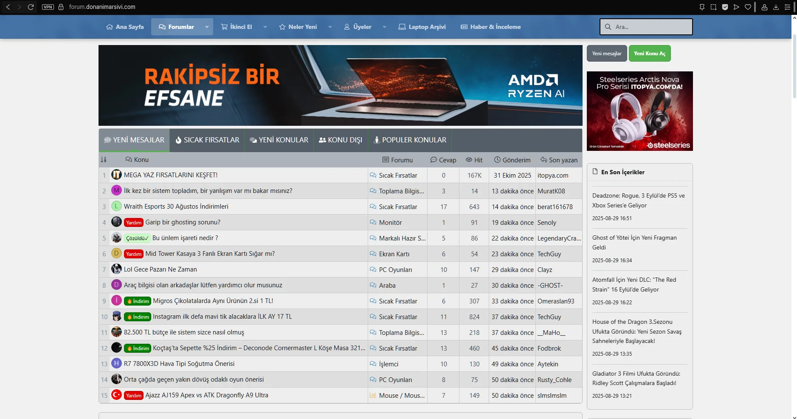Expand the Neler Yeni dropdown arrow
Screen dimensions: 797x419
[330, 27]
